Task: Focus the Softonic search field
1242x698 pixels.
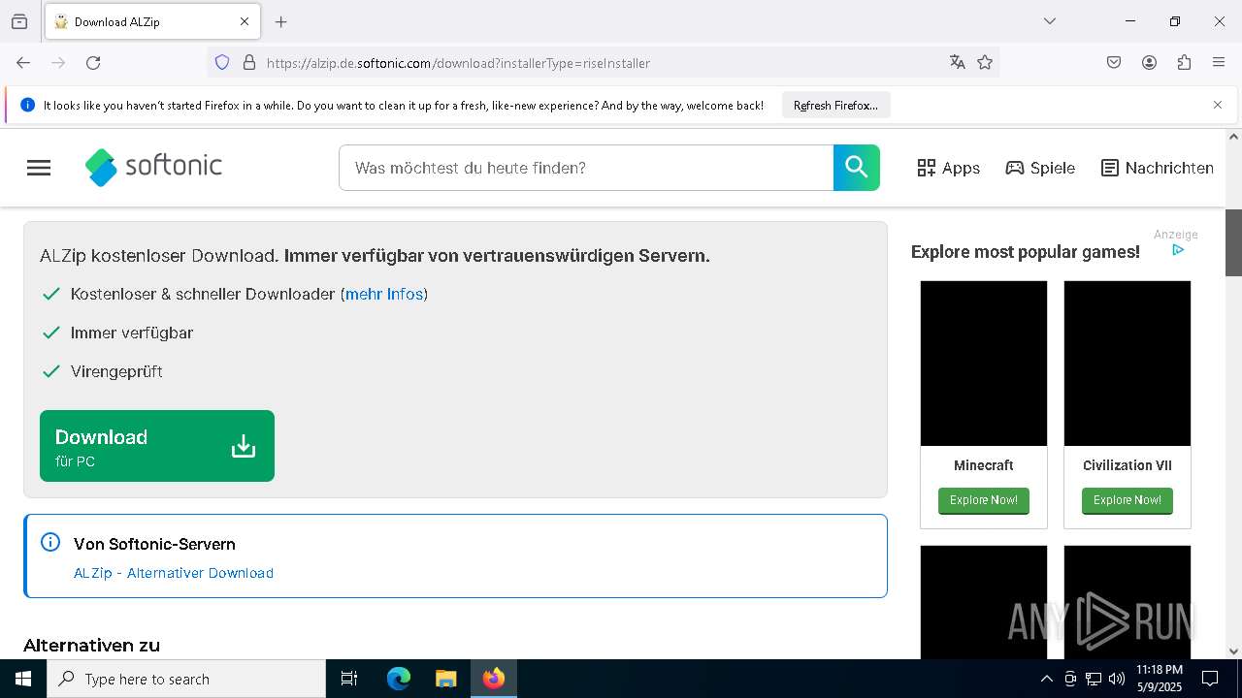Action: (586, 168)
